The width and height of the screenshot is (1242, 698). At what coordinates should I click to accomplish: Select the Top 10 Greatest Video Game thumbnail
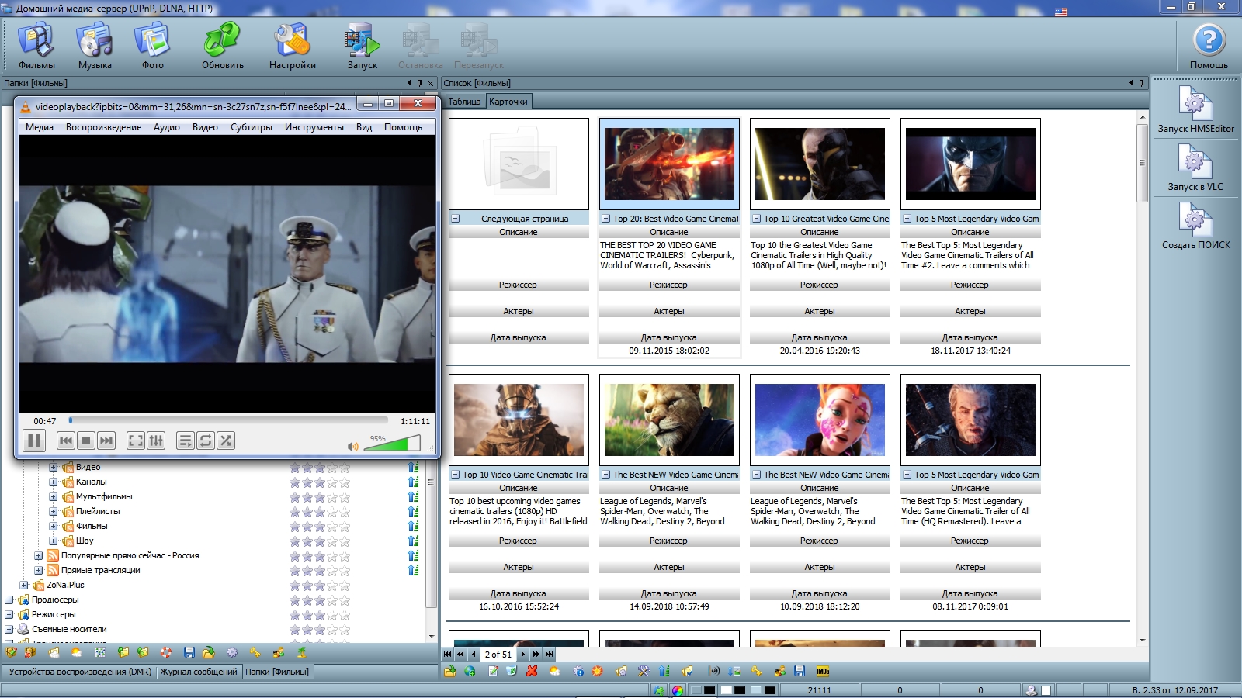[820, 164]
